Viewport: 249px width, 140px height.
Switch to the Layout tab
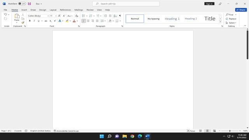click(53, 10)
